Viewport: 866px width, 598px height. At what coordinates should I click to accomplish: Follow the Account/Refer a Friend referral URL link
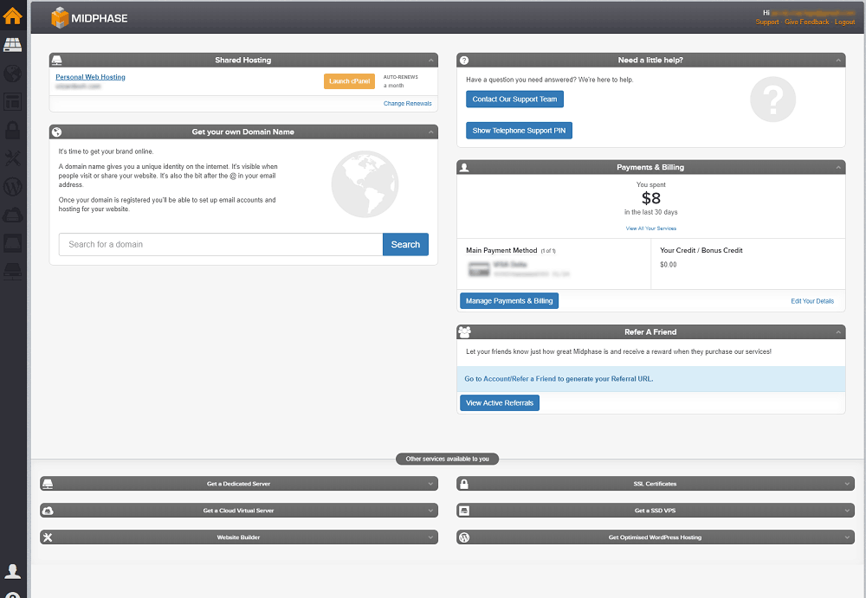(x=559, y=379)
